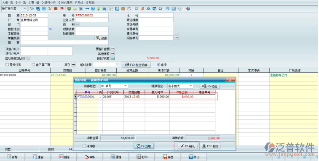The image size is (319, 161).
Task: Click the blue checkmark circle toolbar icon
Action: click(137, 8)
